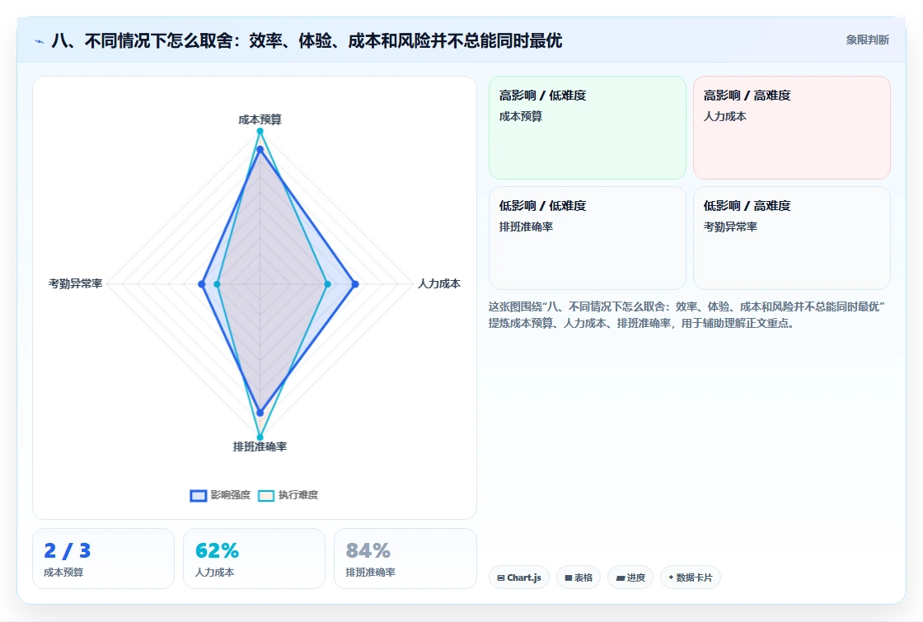Click the lightning icon beside the section title
This screenshot has height=622, width=923.
[x=40, y=41]
